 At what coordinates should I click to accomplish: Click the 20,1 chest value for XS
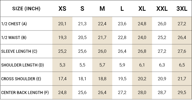(x=62, y=24)
